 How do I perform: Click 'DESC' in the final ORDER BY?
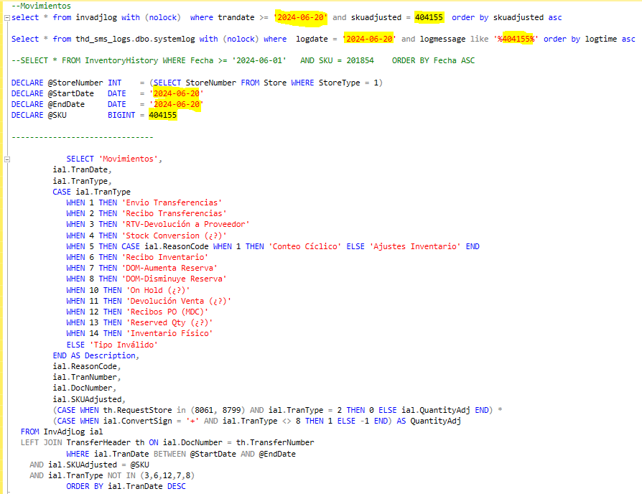177,486
